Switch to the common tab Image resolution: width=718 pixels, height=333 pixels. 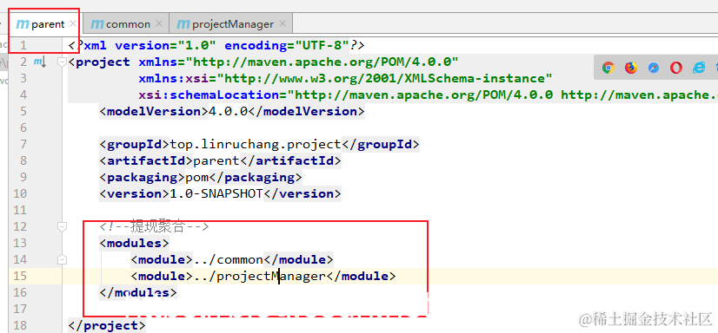coord(125,23)
